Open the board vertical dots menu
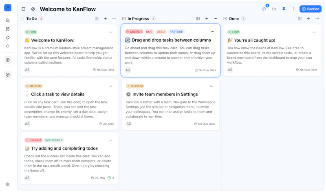The image size is (326, 192). click(x=293, y=9)
